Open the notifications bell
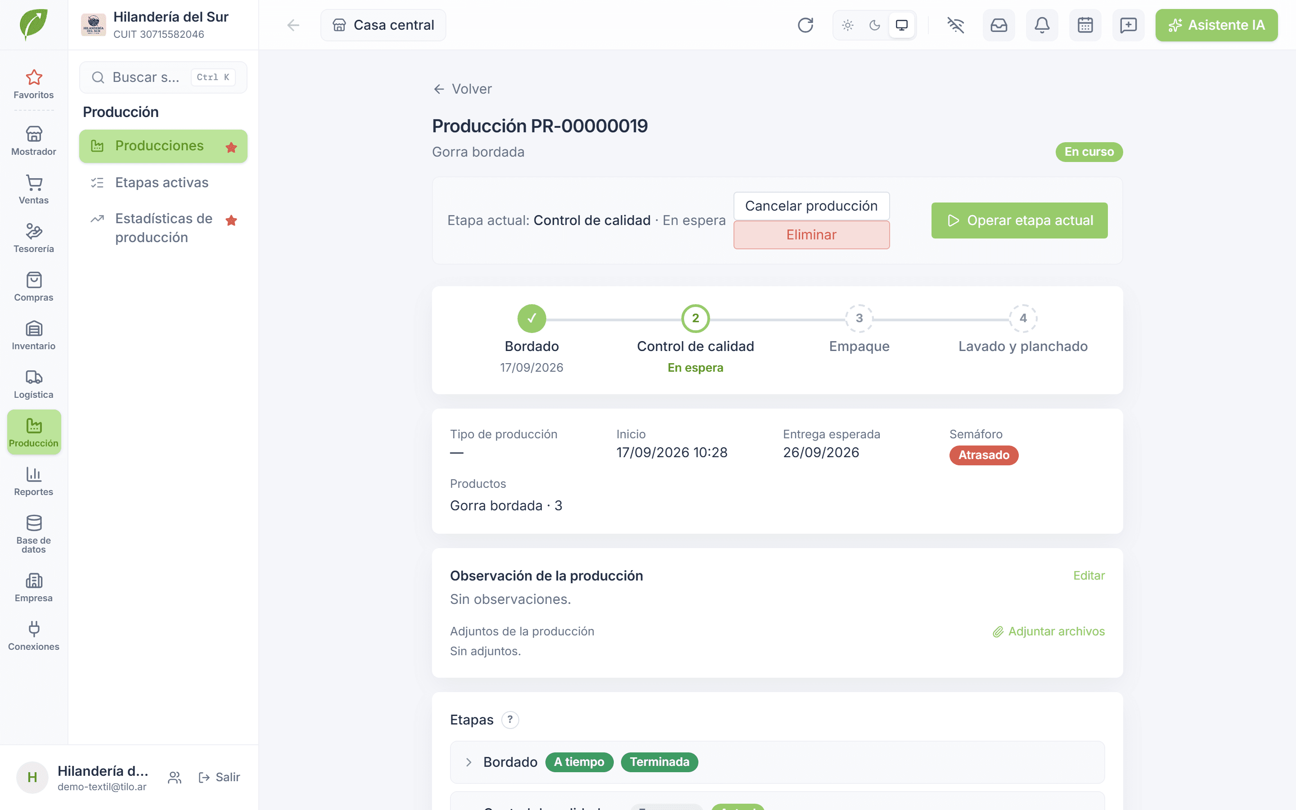This screenshot has height=810, width=1296. (1042, 25)
